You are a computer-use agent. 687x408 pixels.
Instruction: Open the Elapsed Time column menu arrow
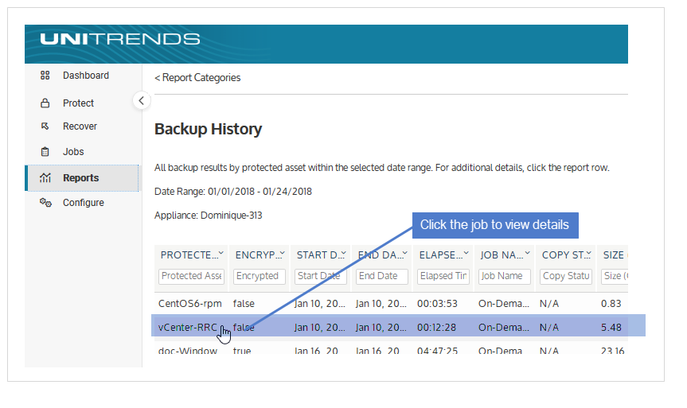466,253
